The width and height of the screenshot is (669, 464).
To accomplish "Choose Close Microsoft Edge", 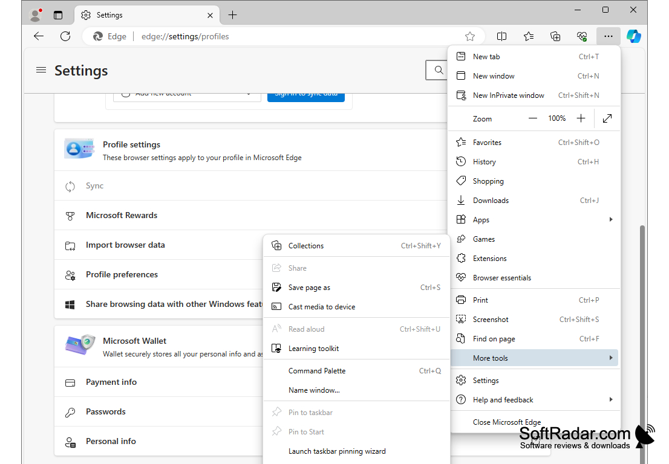I will click(534, 422).
